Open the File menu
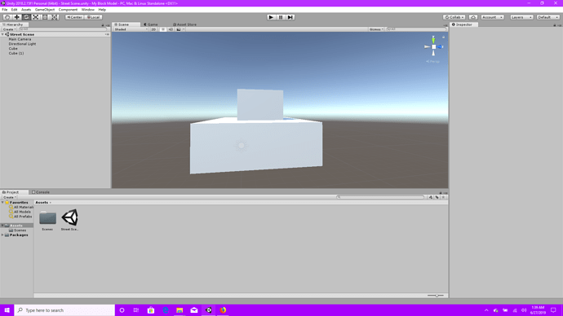563x316 pixels. coord(5,10)
